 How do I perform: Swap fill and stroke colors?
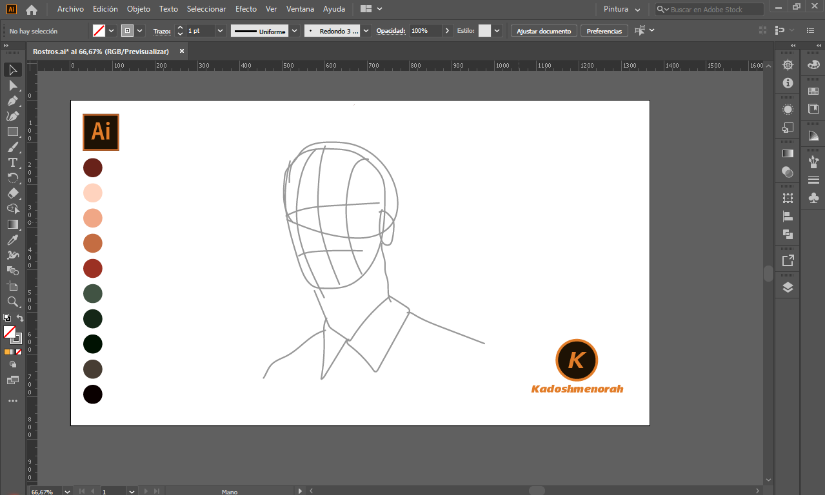pos(20,318)
